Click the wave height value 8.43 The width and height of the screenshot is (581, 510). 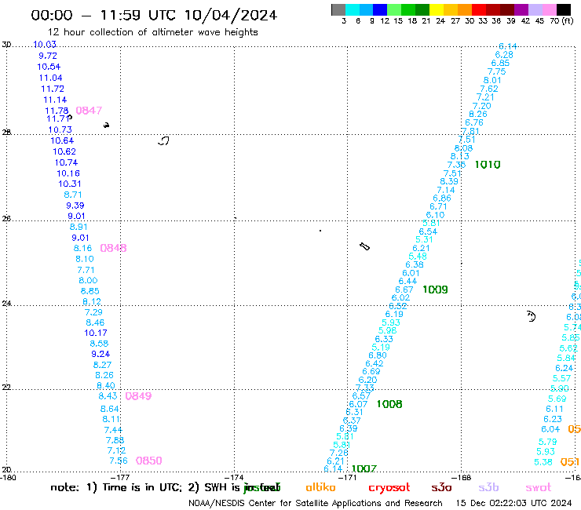click(x=108, y=396)
